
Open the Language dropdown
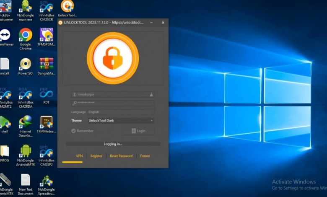tap(121, 112)
